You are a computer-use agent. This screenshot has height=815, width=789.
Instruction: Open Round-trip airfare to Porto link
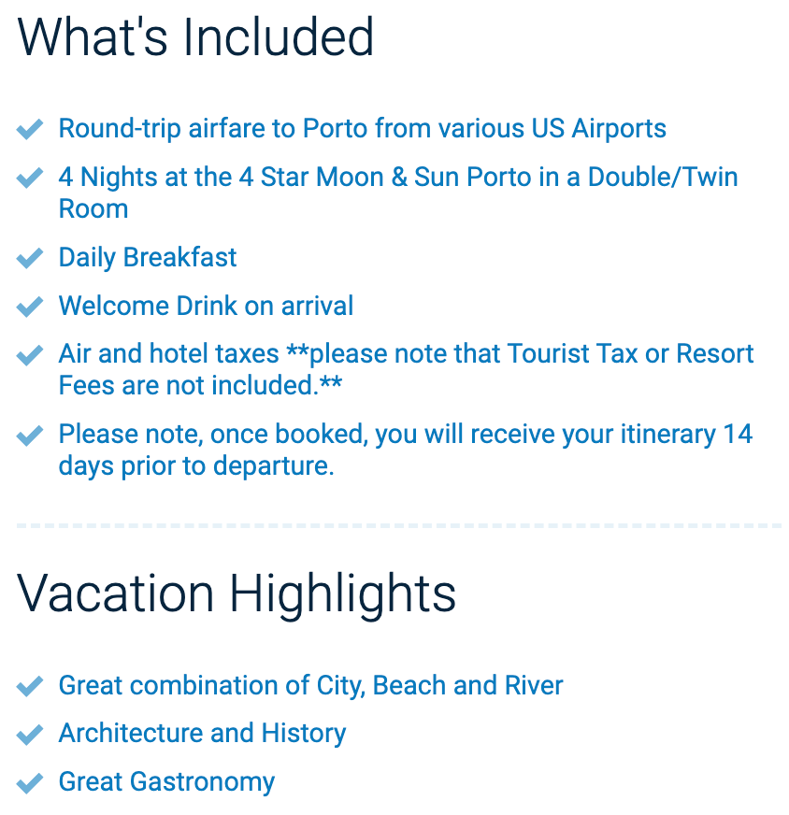(363, 128)
